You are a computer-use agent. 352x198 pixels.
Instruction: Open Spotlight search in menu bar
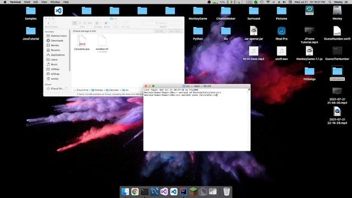(330, 2)
